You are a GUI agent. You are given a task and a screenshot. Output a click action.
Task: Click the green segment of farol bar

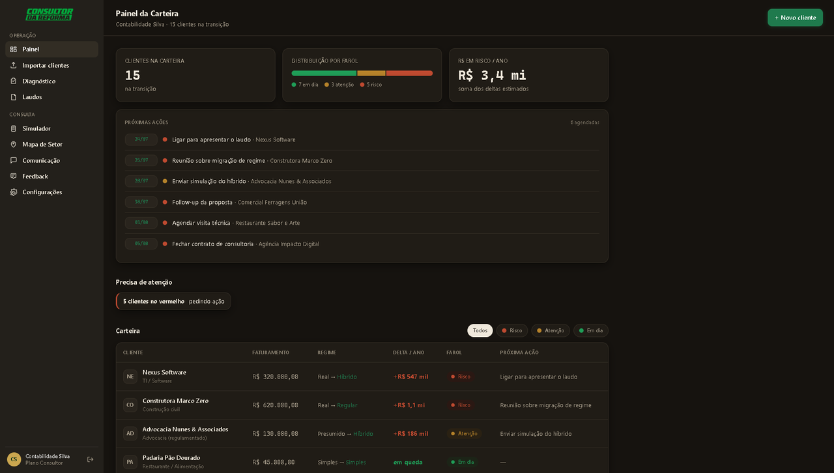tap(324, 73)
